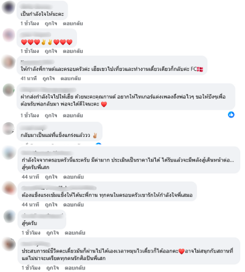This screenshot has height=272, width=245.
Task: Open avatar next to the 'สู้ๆครับ' comment
Action: (x=9, y=216)
